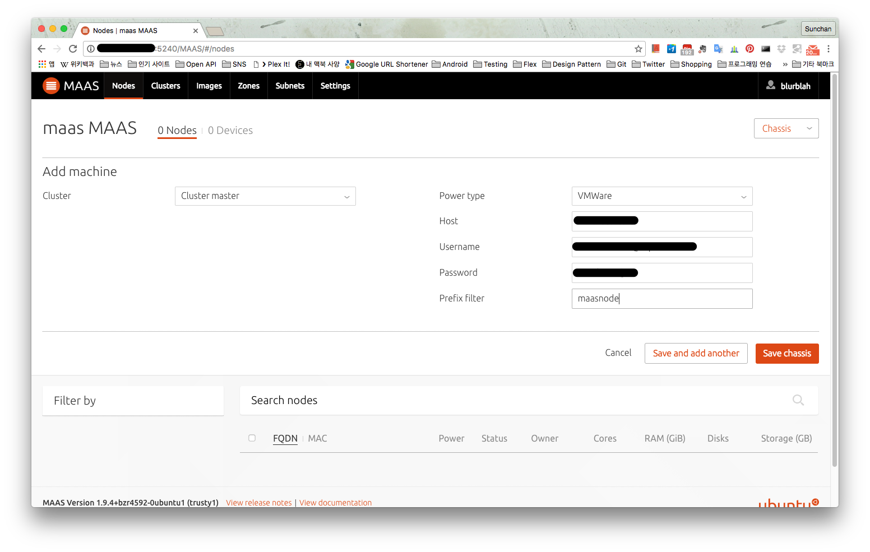Image resolution: width=870 pixels, height=552 pixels.
Task: Click the browser forward arrow
Action: click(x=57, y=49)
